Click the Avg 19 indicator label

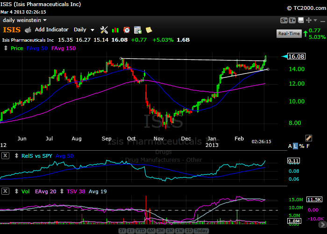[x=98, y=191]
